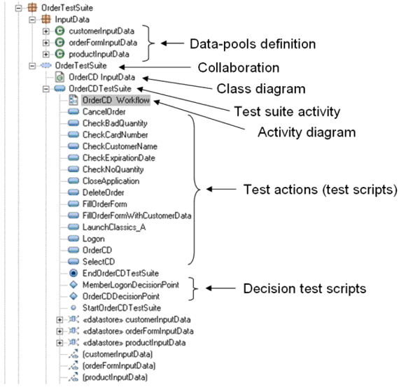Select the CheckExpirationDate test action
The width and height of the screenshot is (399, 387).
(119, 158)
